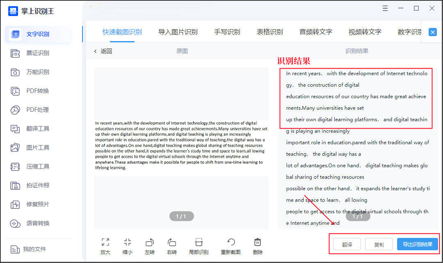This screenshot has width=443, height=263.
Task: Select the 文字识别 sidebar icon
Action: click(x=16, y=34)
